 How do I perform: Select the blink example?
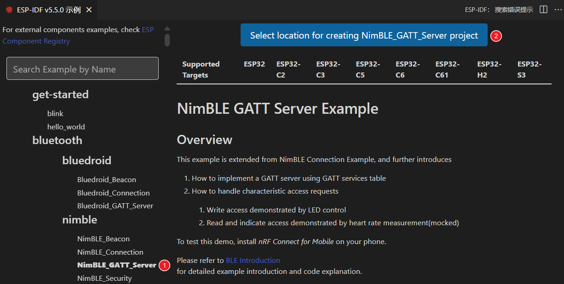[55, 113]
